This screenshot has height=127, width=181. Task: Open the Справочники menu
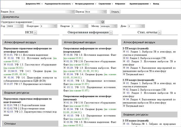point(106,4)
